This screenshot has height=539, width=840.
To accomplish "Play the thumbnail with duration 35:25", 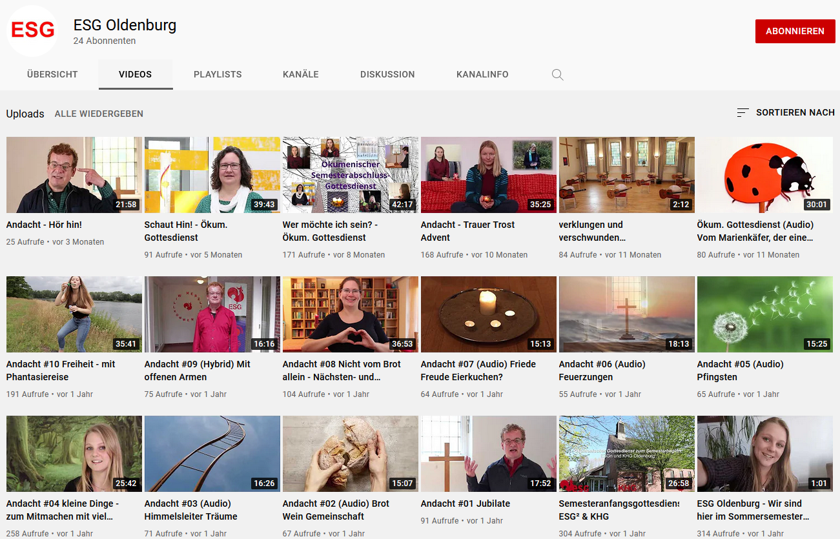I will click(x=489, y=175).
